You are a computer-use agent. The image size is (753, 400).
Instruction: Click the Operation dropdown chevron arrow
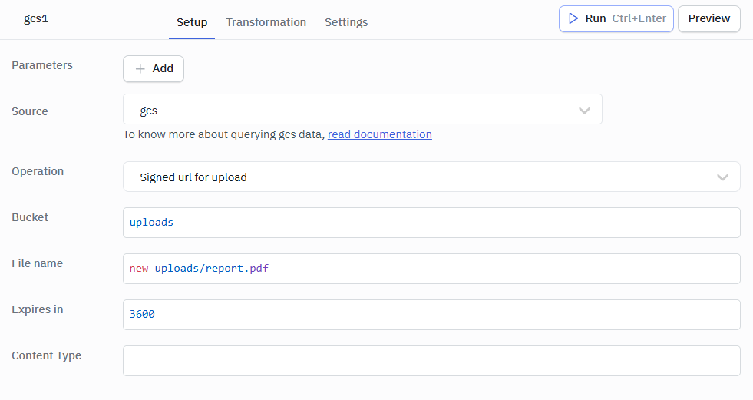tap(722, 177)
